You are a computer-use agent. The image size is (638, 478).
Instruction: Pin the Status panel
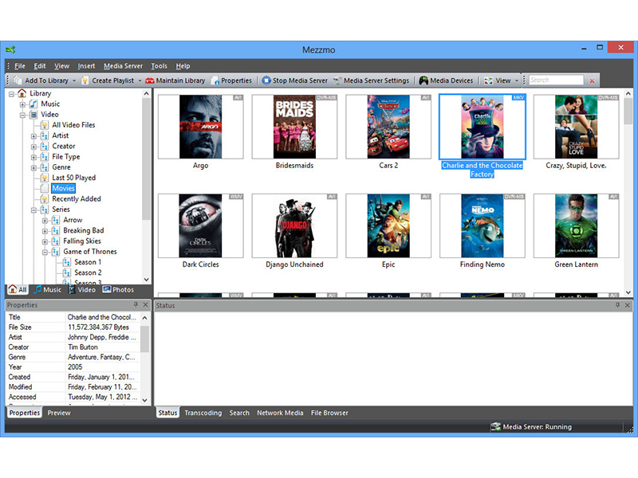617,305
